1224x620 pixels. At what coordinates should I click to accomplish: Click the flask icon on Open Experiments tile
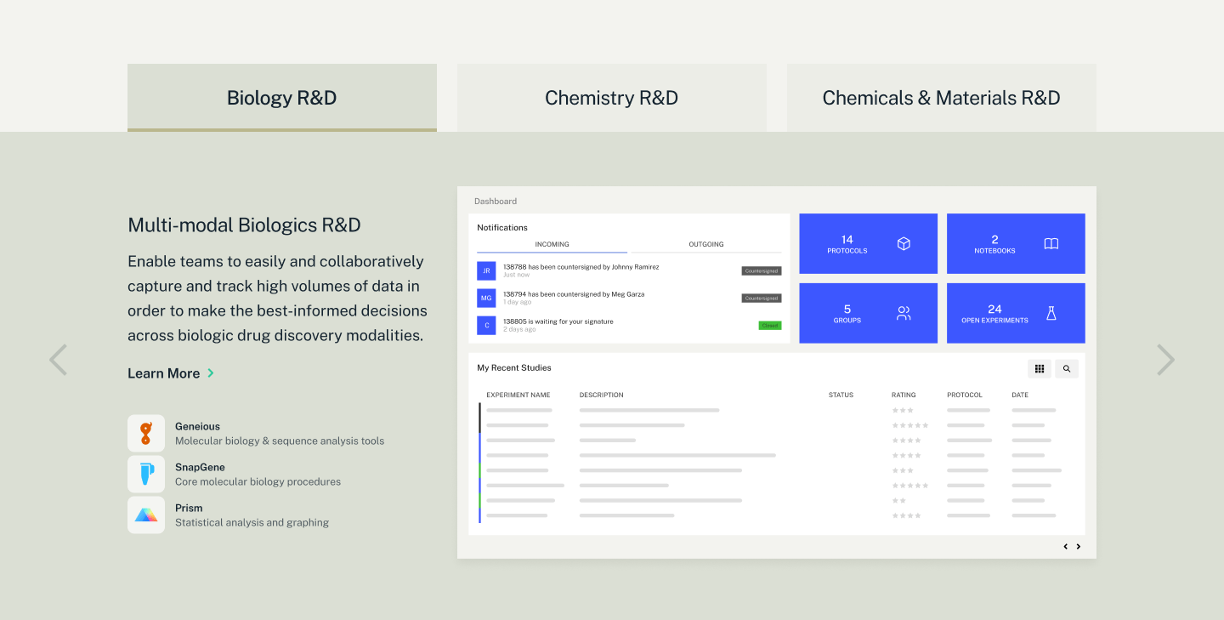click(1051, 313)
